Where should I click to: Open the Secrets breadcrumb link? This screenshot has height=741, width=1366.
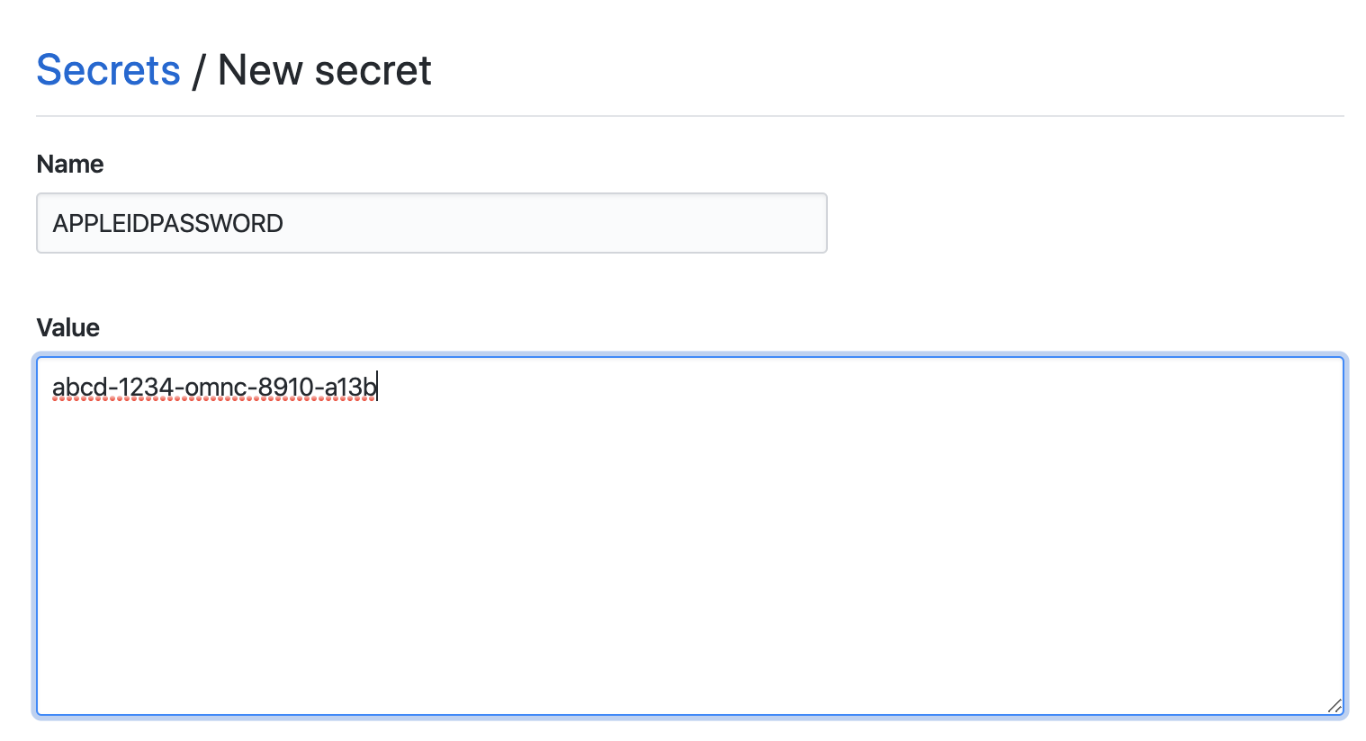pos(108,70)
